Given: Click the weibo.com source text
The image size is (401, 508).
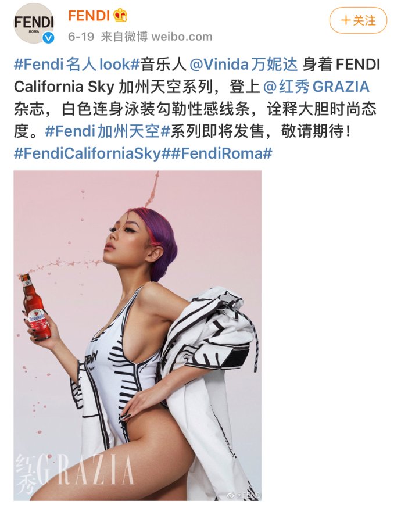Looking at the screenshot, I should click(x=182, y=37).
